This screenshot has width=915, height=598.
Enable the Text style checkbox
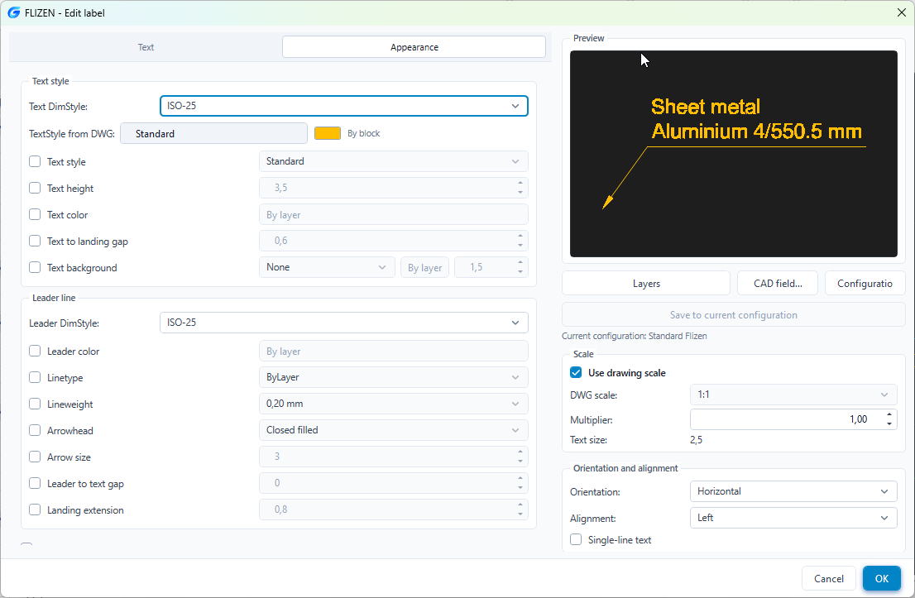pyautogui.click(x=35, y=161)
